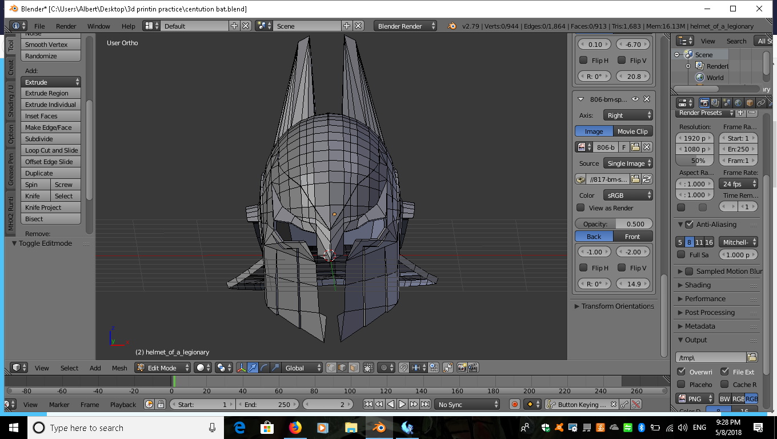Click the timeline play animation button

click(402, 404)
